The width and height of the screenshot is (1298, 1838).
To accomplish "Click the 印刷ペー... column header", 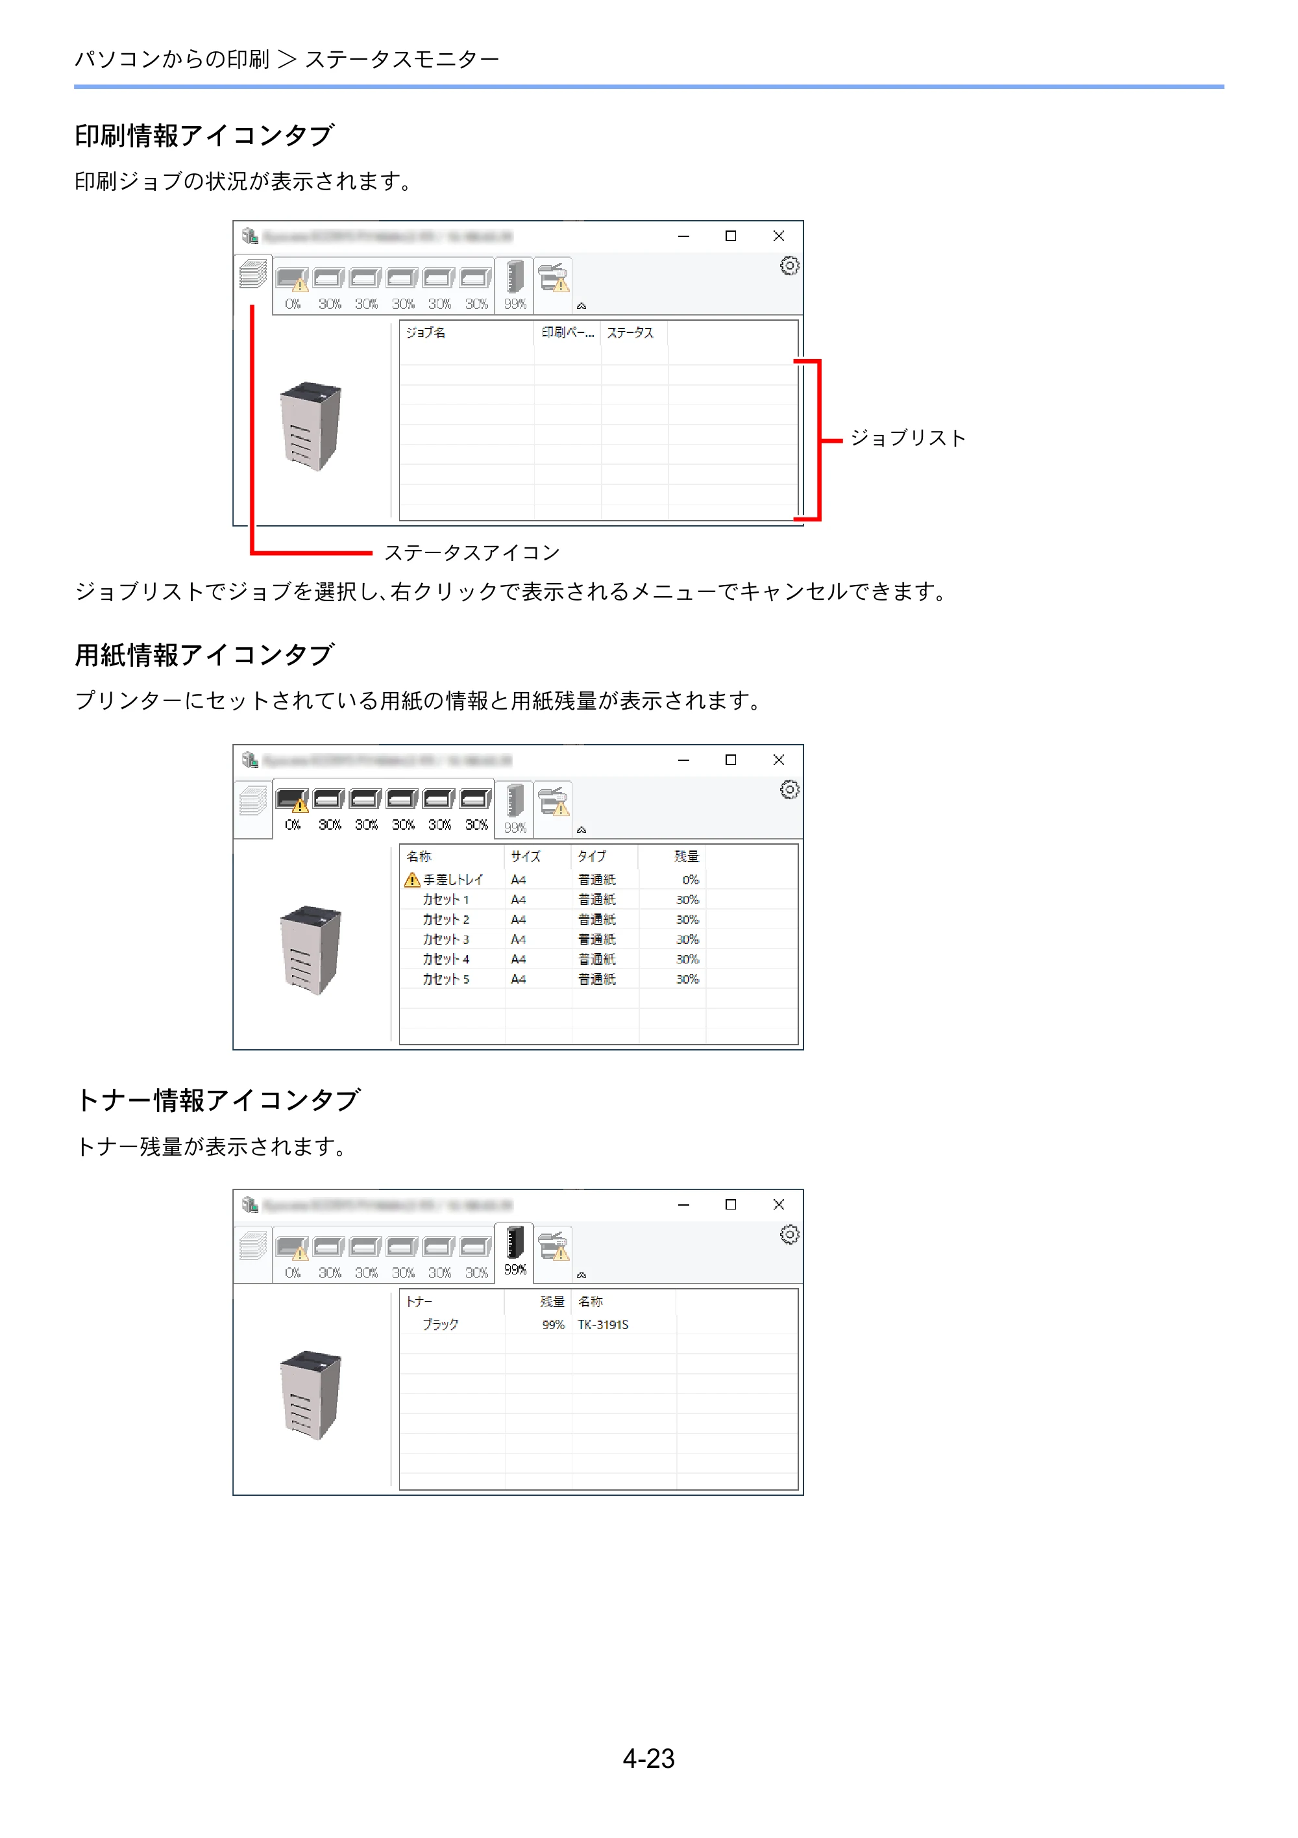I will tap(567, 332).
